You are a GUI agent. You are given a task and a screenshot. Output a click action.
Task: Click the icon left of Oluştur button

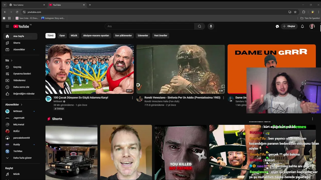pyautogui.click(x=277, y=26)
